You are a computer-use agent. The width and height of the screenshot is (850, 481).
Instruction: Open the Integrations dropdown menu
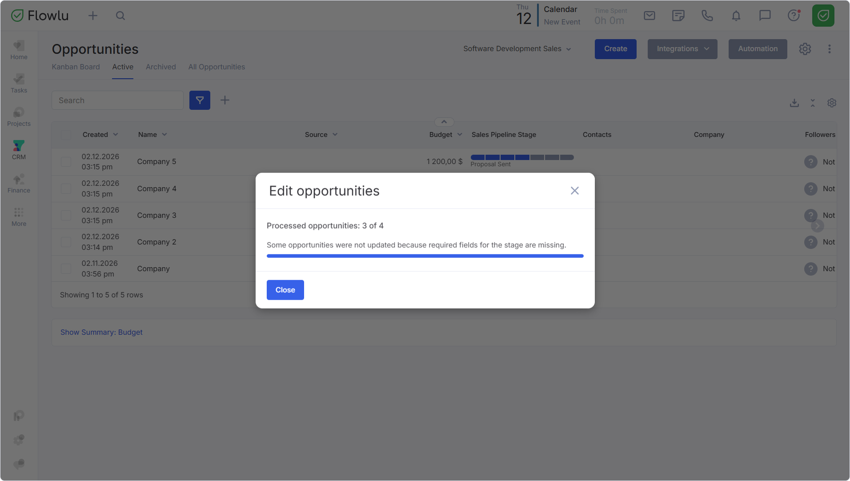[x=682, y=49]
